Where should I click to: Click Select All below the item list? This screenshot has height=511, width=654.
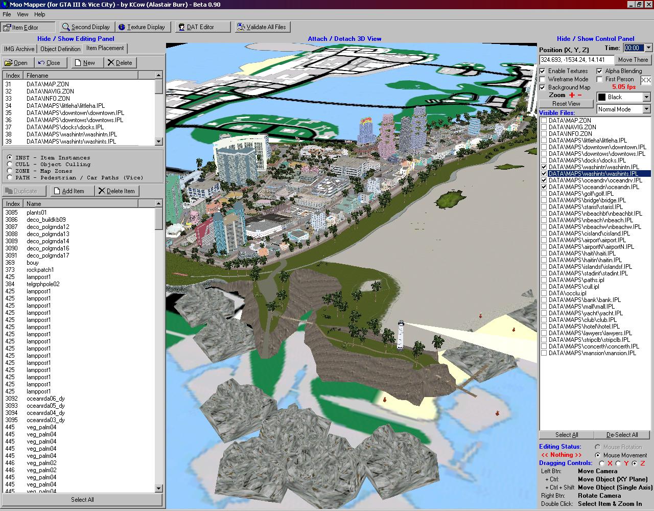82,500
